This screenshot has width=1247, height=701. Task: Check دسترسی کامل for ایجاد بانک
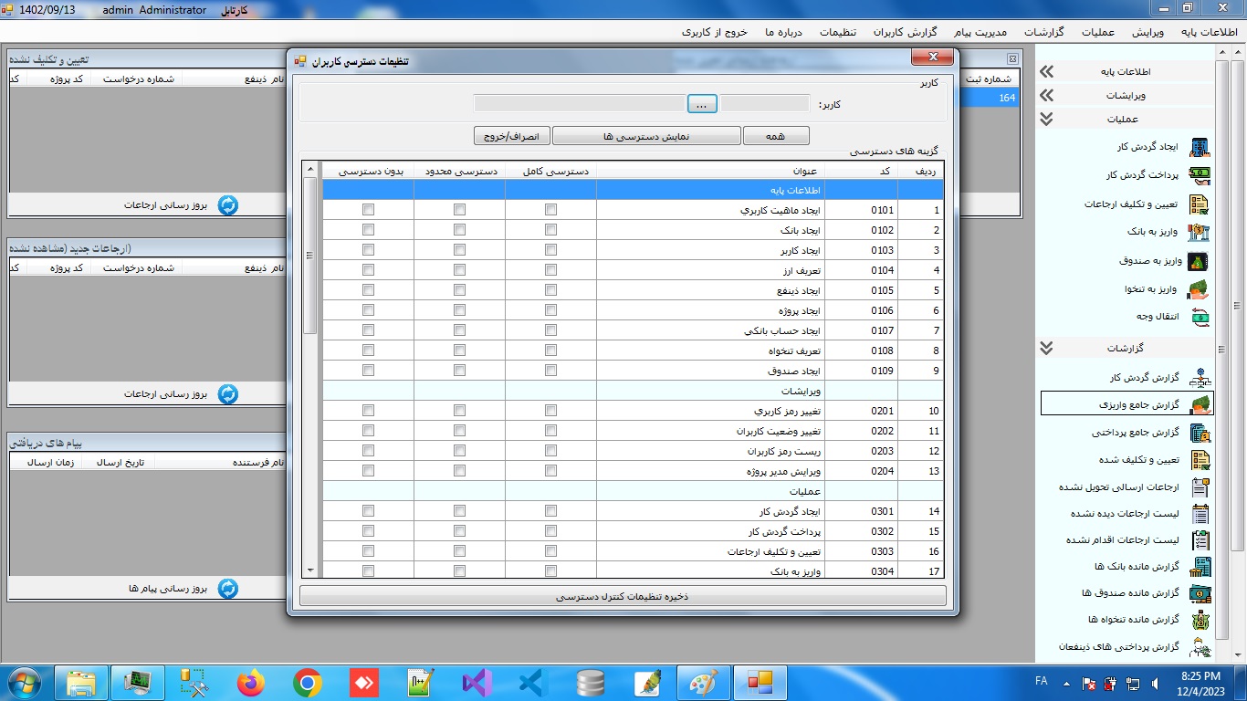pos(550,230)
